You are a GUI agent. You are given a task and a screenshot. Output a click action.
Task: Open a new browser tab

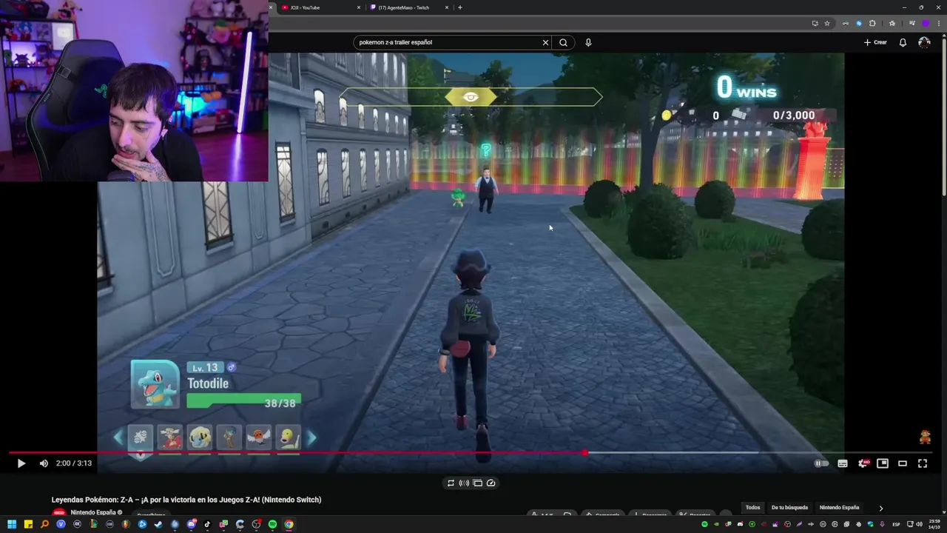[x=460, y=7]
